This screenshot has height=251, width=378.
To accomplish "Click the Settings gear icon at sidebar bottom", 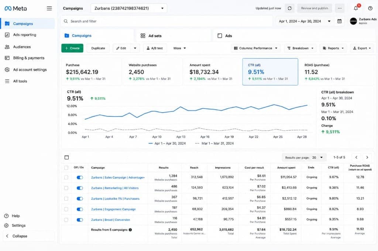I will click(x=7, y=226).
